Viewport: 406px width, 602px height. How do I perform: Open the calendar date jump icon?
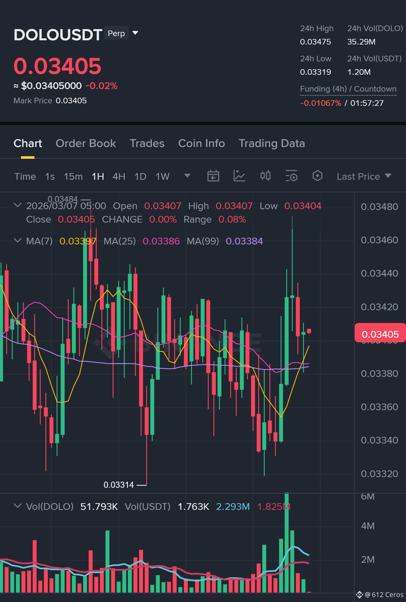tap(213, 176)
